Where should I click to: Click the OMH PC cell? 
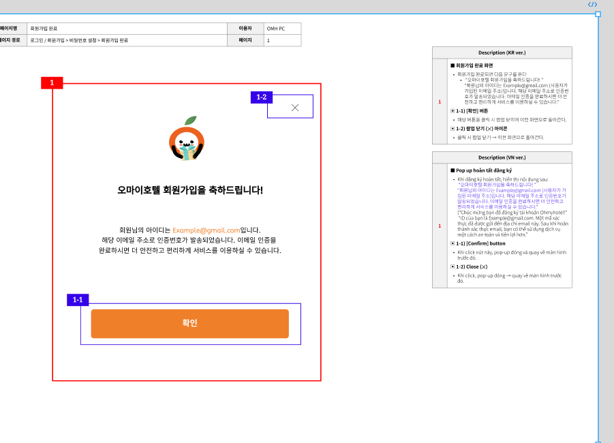pyautogui.click(x=282, y=29)
